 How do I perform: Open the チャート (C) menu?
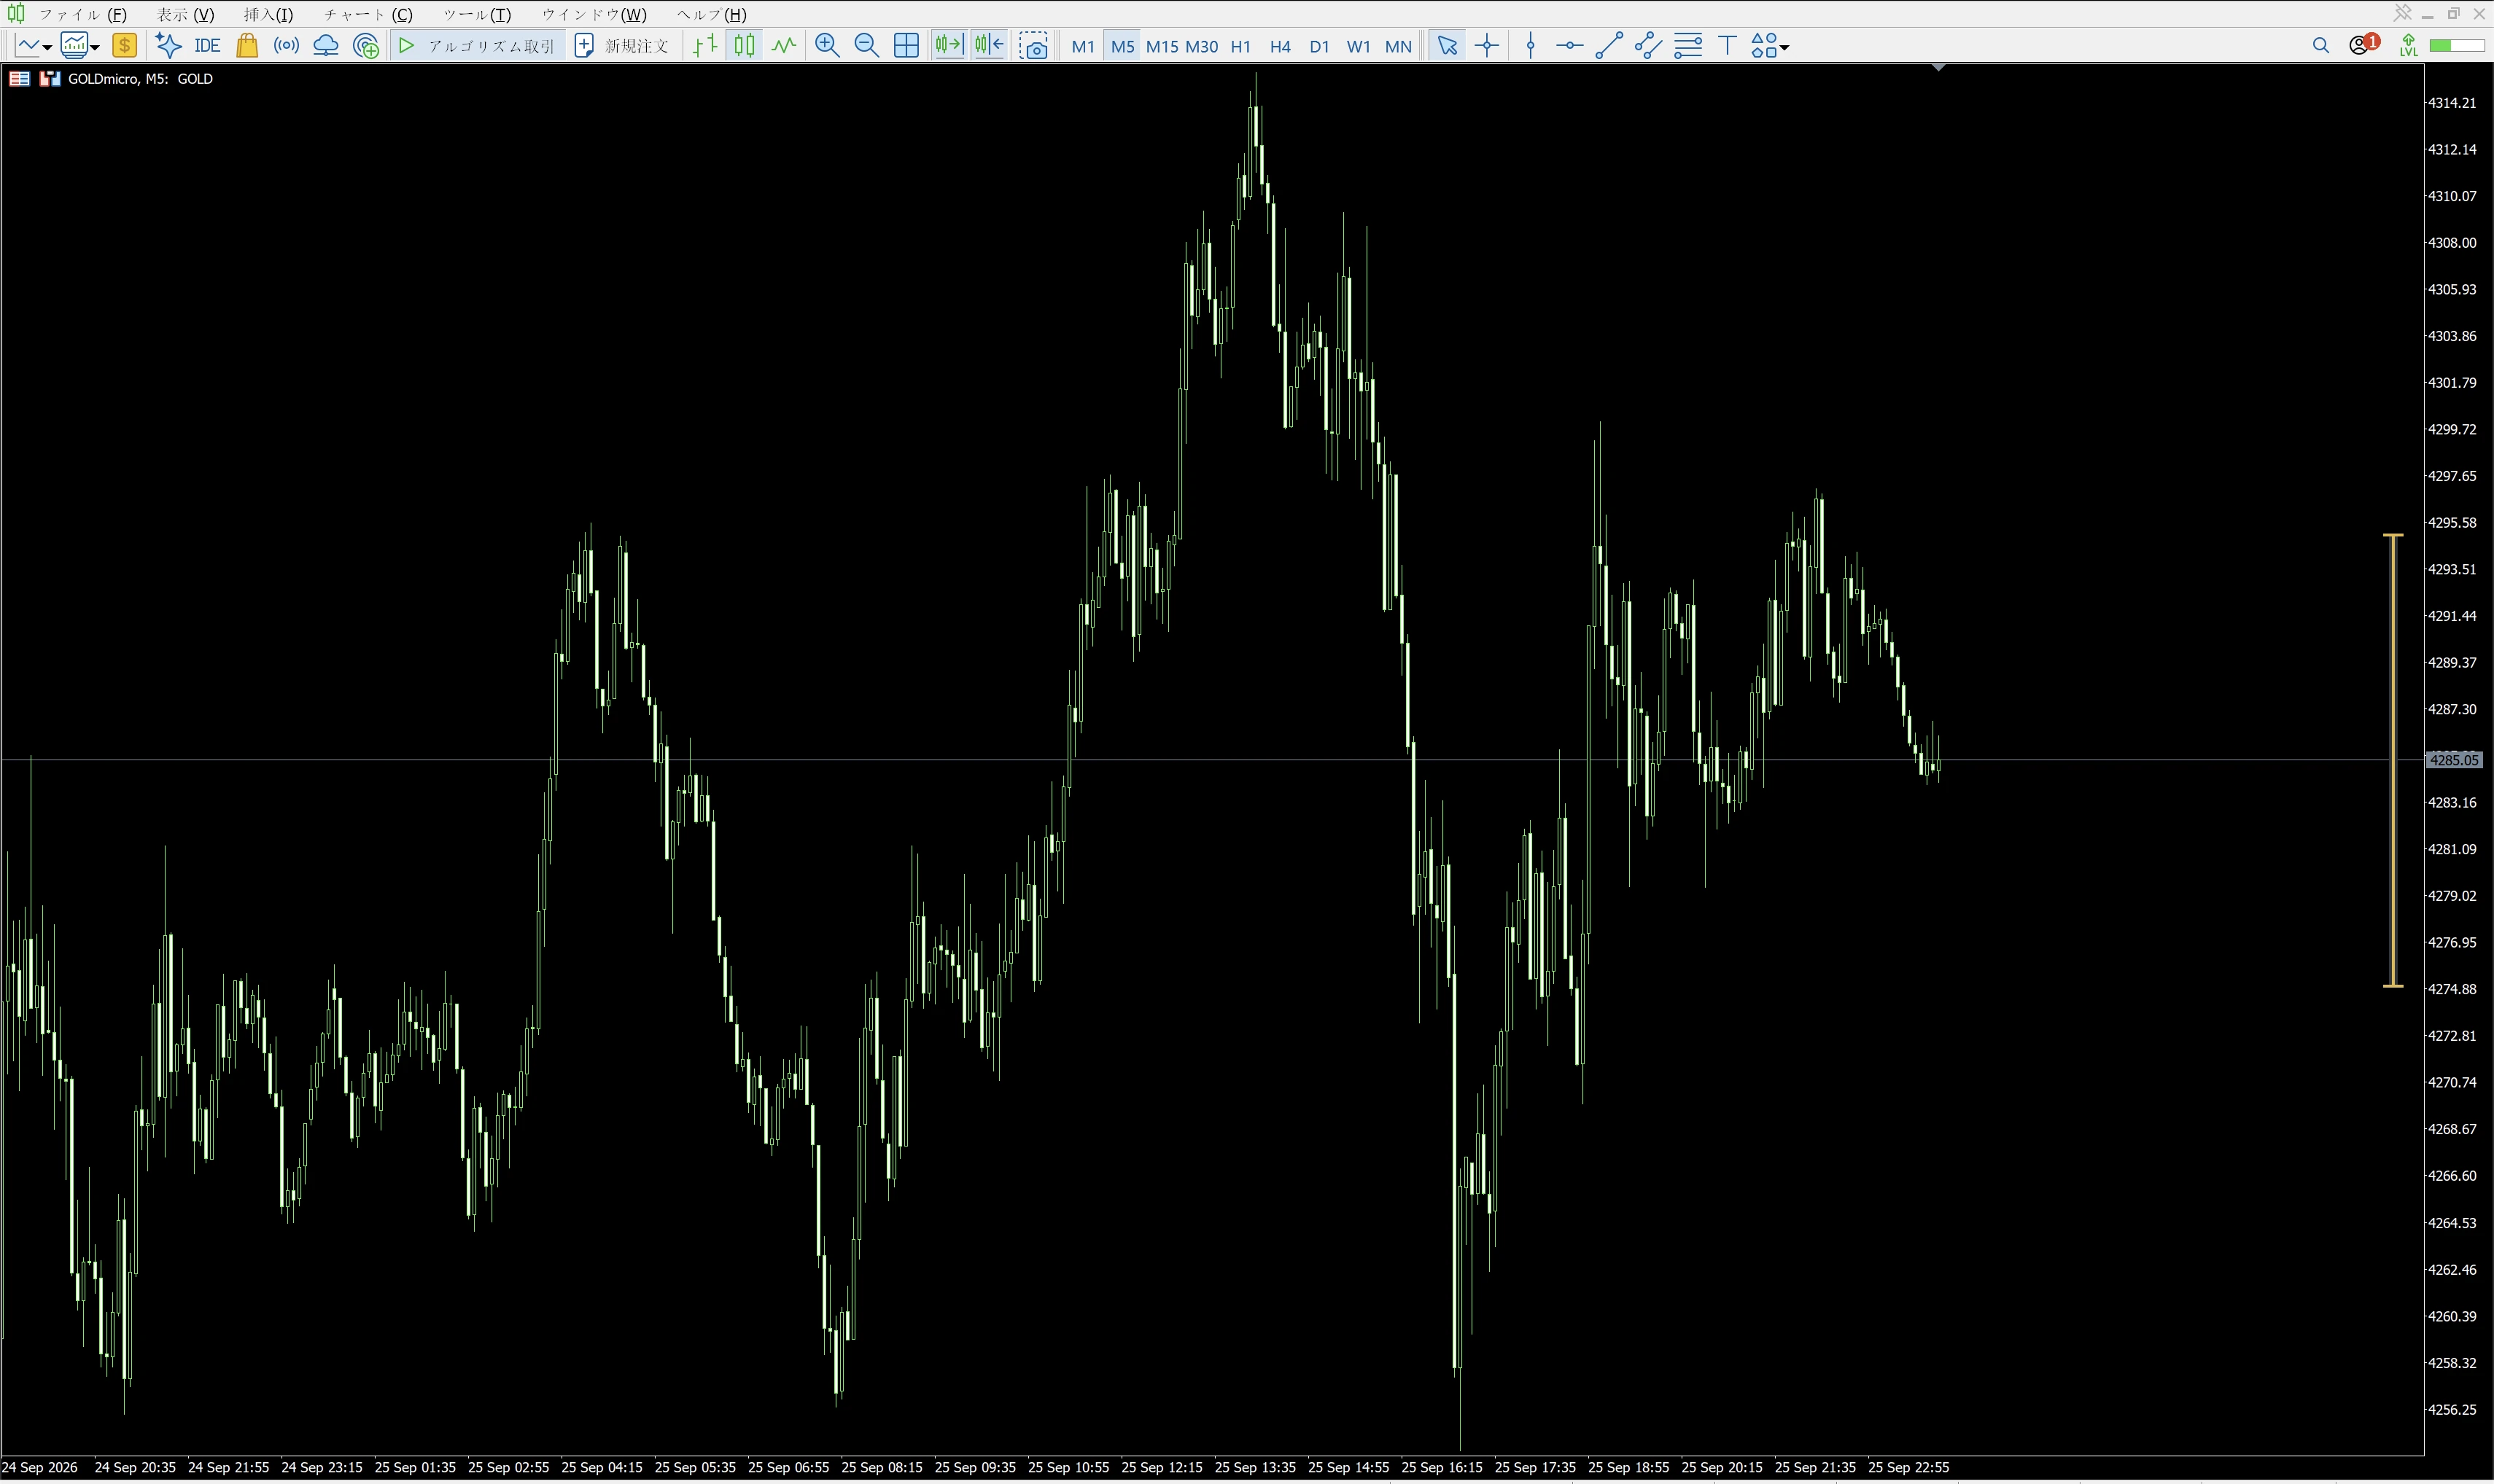368,15
